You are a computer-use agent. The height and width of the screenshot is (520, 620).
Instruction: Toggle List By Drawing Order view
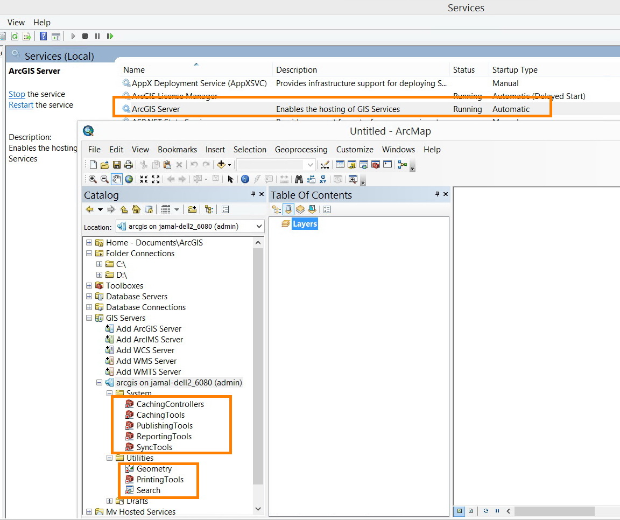click(277, 209)
